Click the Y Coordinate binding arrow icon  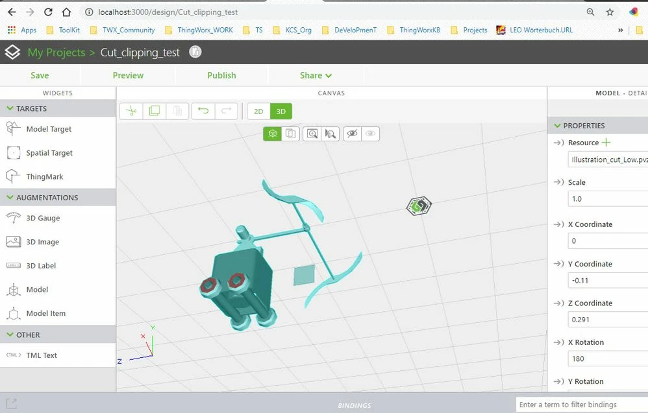(559, 264)
